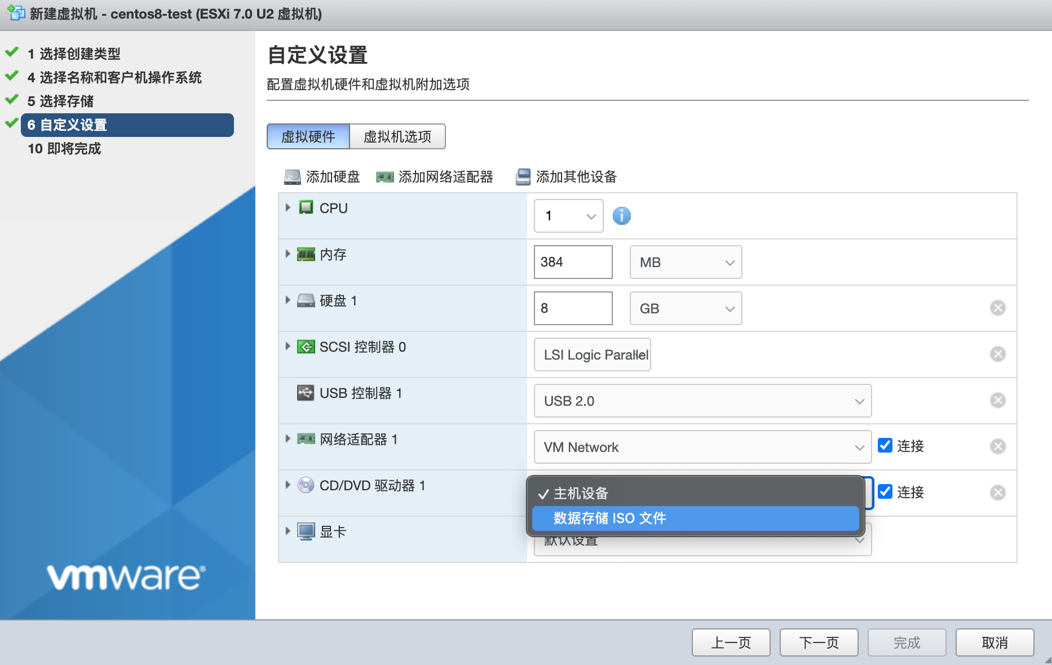Viewport: 1052px width, 665px height.
Task: Click 添加网络适配器 to add an adapter
Action: 445,177
